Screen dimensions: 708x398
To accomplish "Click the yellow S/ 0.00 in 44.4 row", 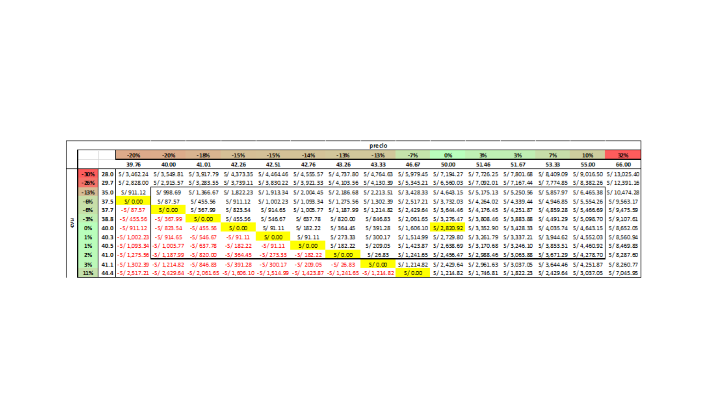I will pyautogui.click(x=413, y=273).
